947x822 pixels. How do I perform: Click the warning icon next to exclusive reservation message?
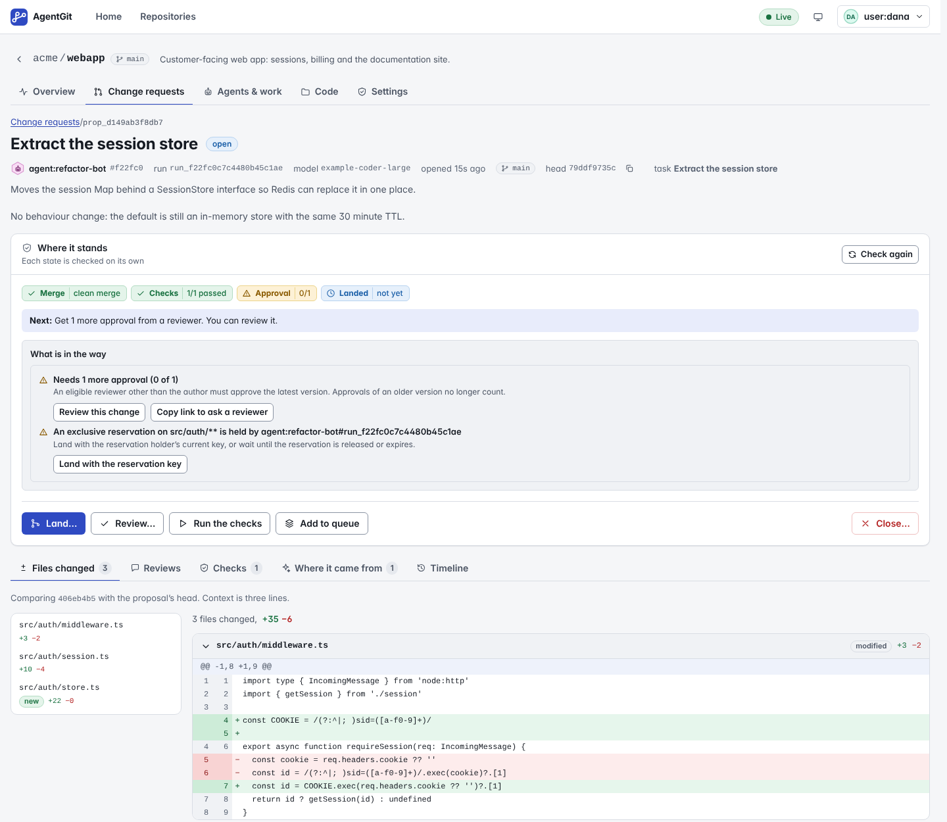coord(43,432)
